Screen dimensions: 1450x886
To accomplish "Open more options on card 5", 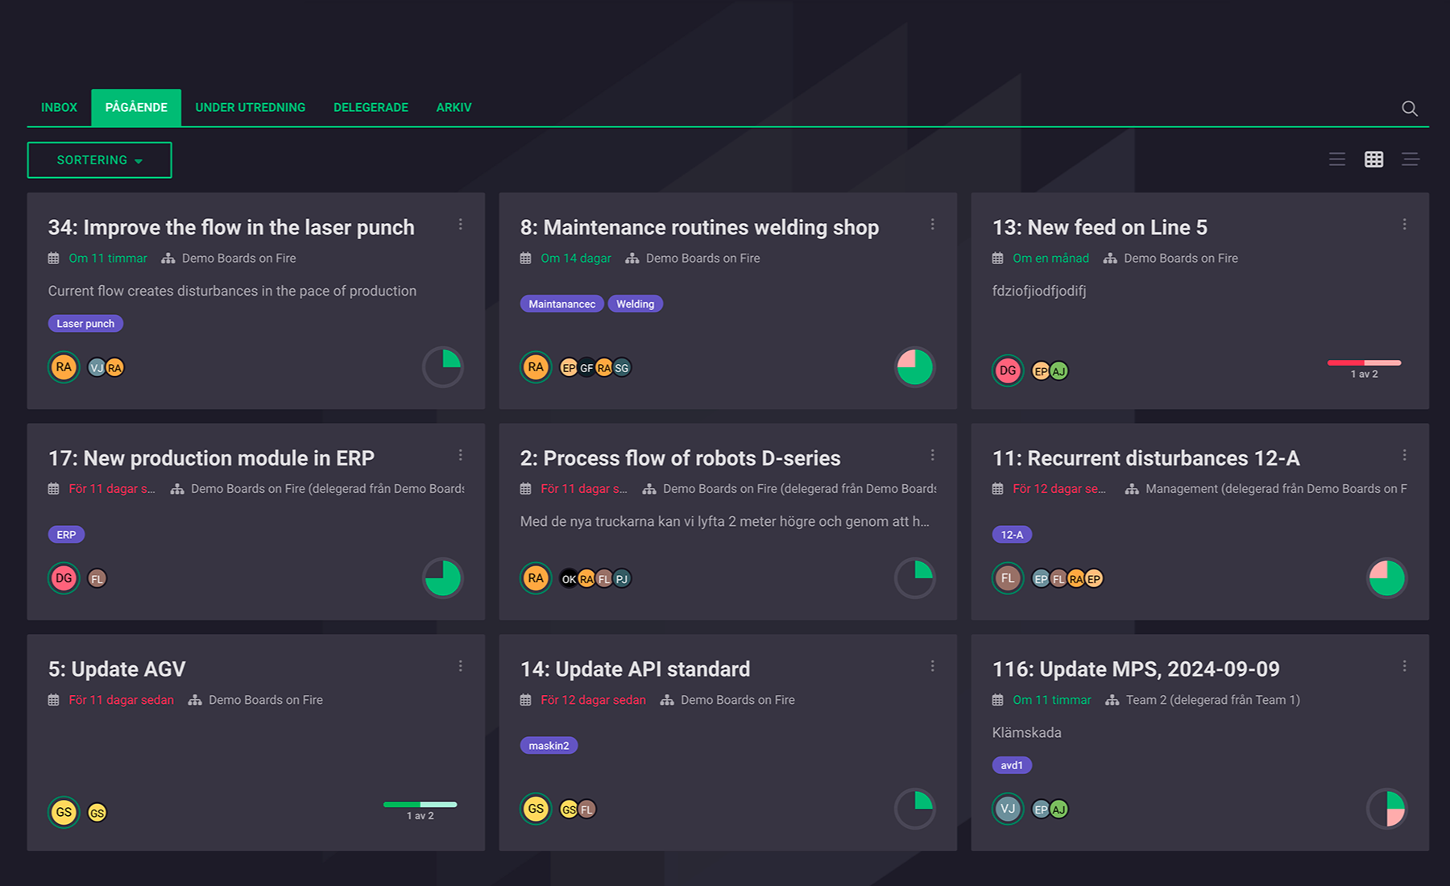I will [x=461, y=666].
